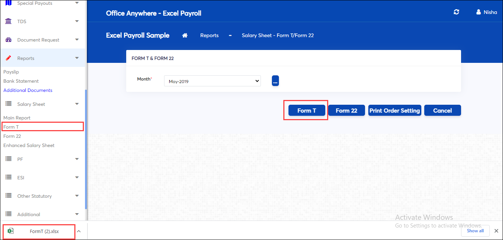Select Form T in sidebar

point(11,127)
